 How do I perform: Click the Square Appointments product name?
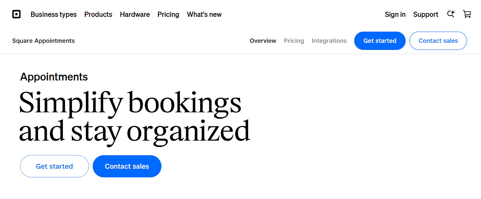click(x=43, y=41)
